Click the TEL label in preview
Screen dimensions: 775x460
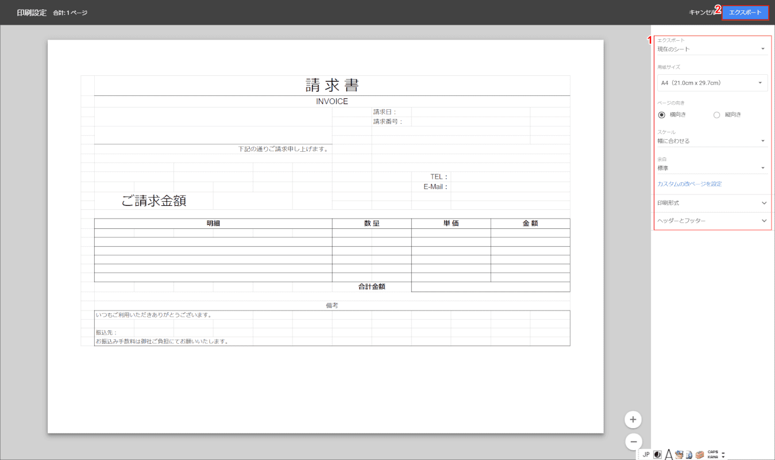439,177
